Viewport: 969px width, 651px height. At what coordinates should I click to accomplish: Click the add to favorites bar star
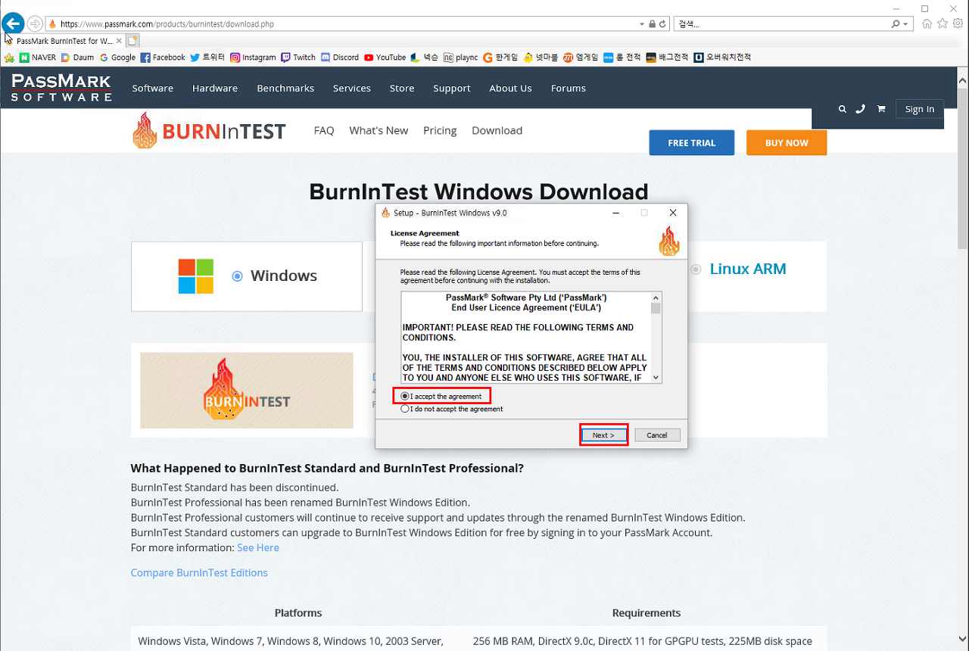[9, 58]
